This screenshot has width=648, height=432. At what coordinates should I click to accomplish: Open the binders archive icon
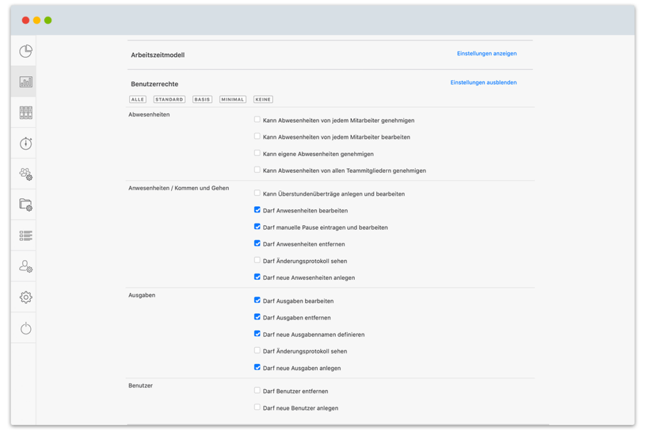pyautogui.click(x=25, y=113)
